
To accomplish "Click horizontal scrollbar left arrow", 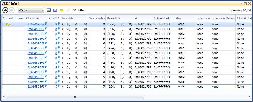I will [4, 97].
